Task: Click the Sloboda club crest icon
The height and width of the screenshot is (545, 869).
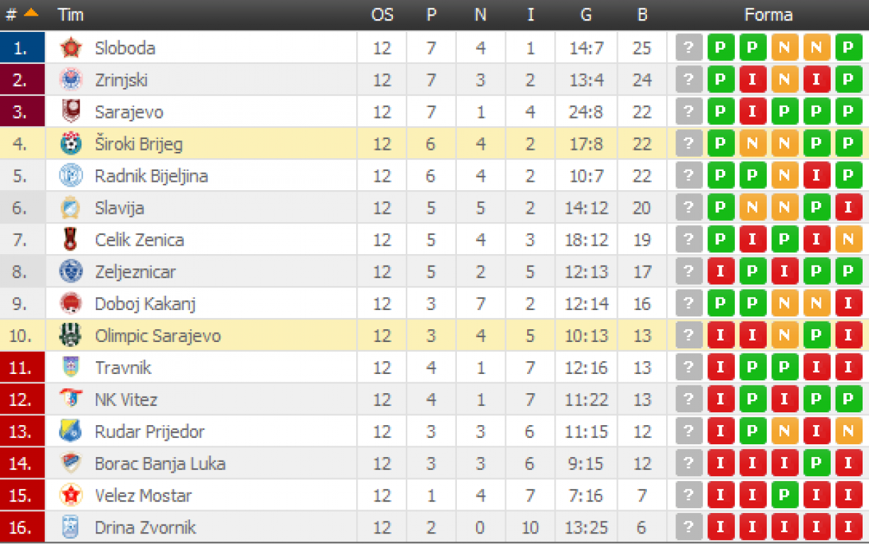Action: pos(71,48)
